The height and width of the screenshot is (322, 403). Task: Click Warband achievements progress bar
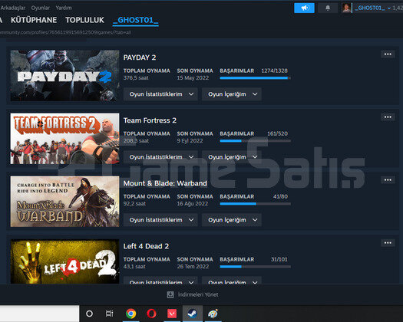pos(255,204)
